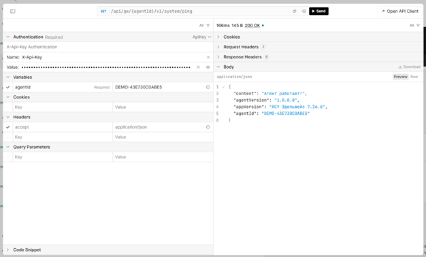426x257 pixels.
Task: Copy the request URL icon
Action: tap(295, 11)
